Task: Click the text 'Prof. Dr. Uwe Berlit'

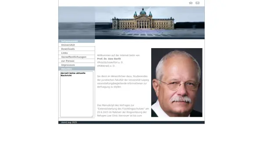Action: click(x=109, y=59)
